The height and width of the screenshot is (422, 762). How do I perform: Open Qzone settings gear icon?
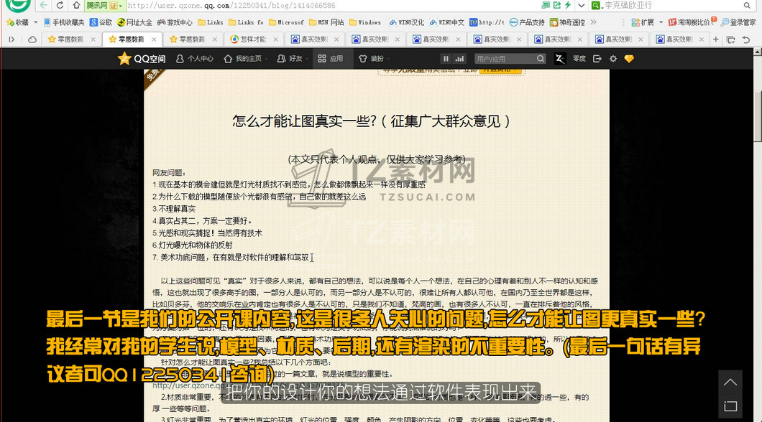click(613, 59)
